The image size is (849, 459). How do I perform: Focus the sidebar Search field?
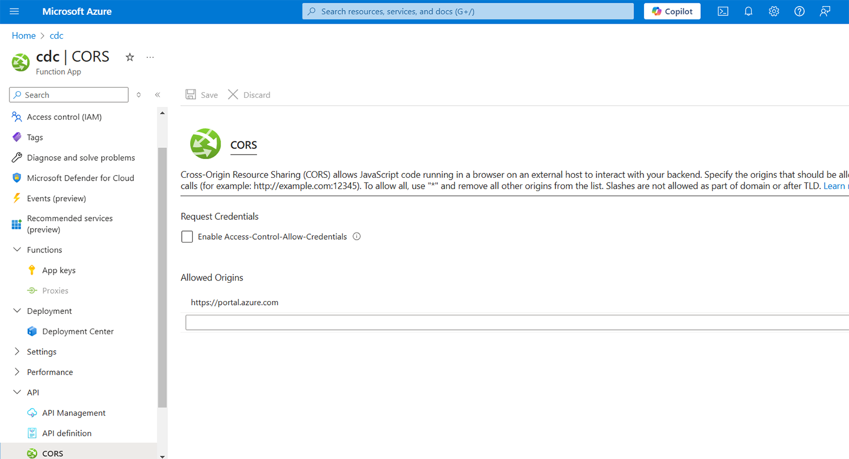click(x=69, y=95)
